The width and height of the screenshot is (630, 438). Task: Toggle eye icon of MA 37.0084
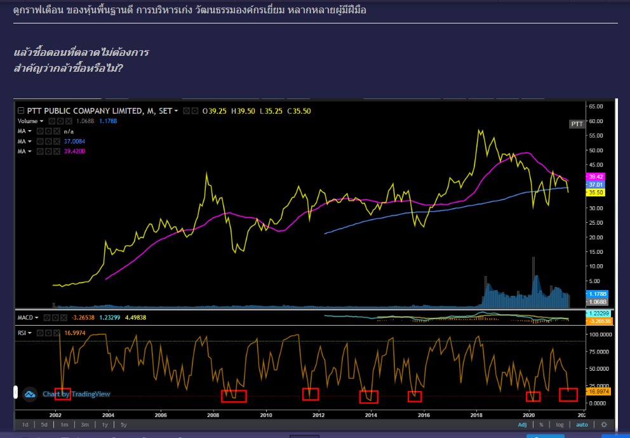click(40, 142)
